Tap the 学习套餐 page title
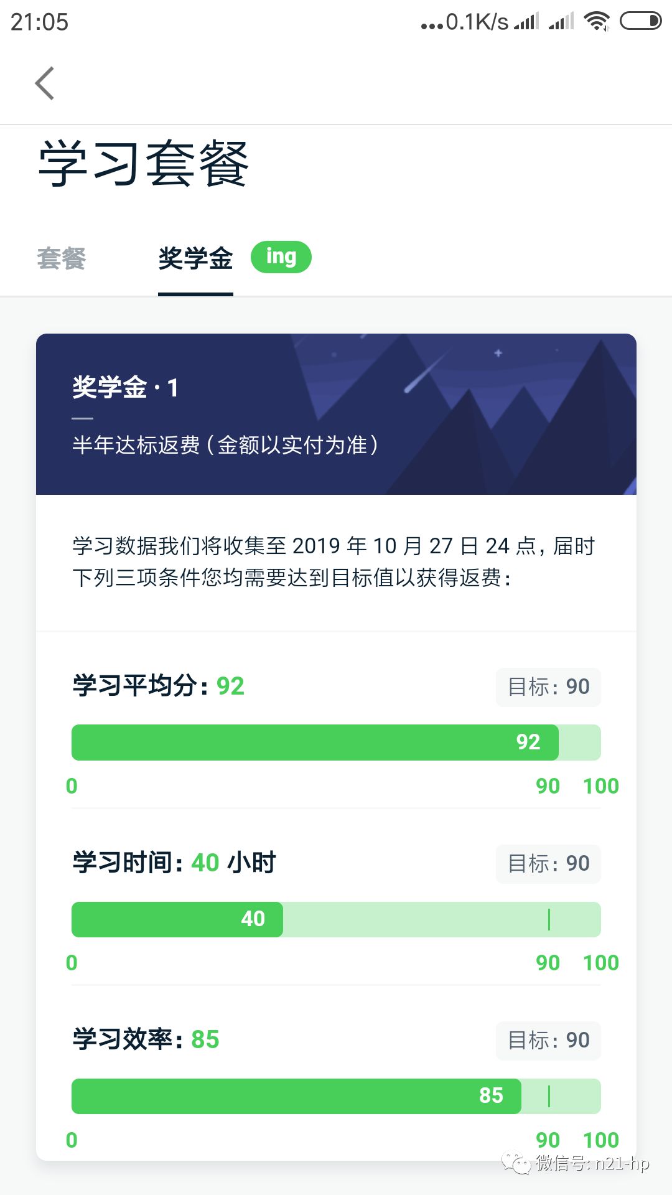Viewport: 672px width, 1195px height. (x=144, y=164)
